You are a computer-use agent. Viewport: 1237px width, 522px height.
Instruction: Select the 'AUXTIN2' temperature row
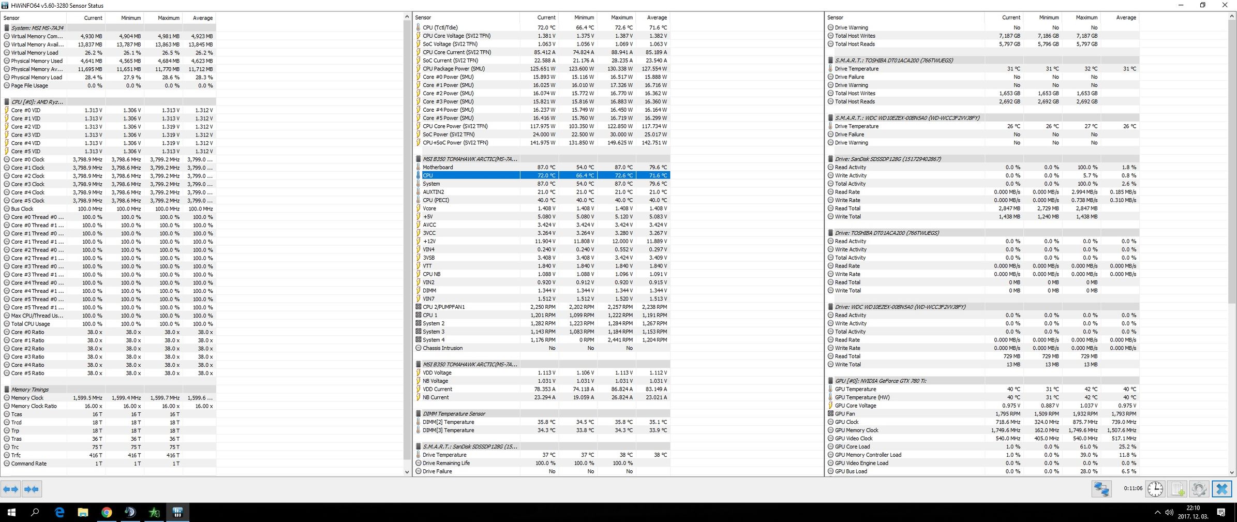click(x=542, y=192)
